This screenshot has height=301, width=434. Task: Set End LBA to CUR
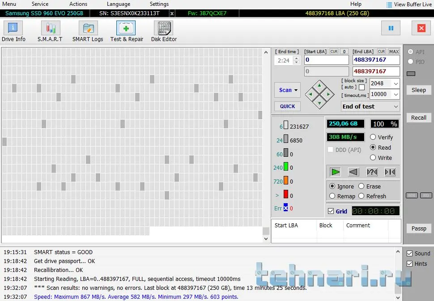(381, 52)
